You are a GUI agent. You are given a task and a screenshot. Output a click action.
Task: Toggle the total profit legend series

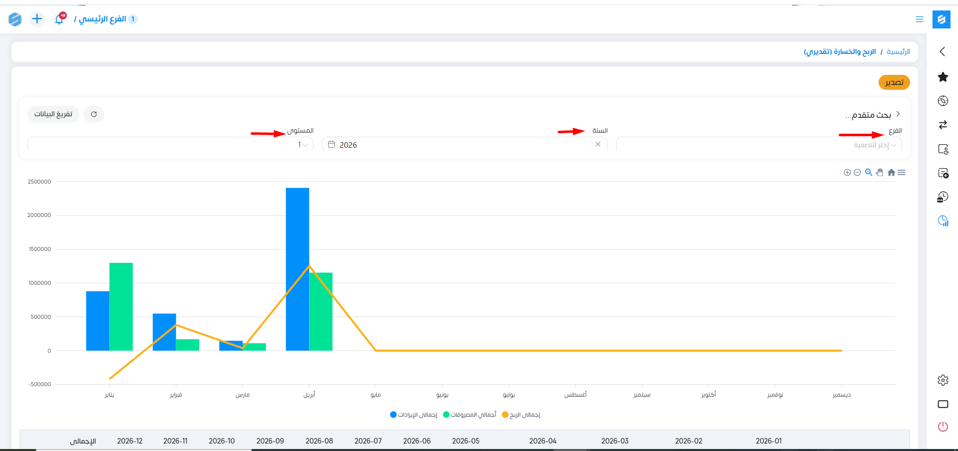[x=521, y=415]
